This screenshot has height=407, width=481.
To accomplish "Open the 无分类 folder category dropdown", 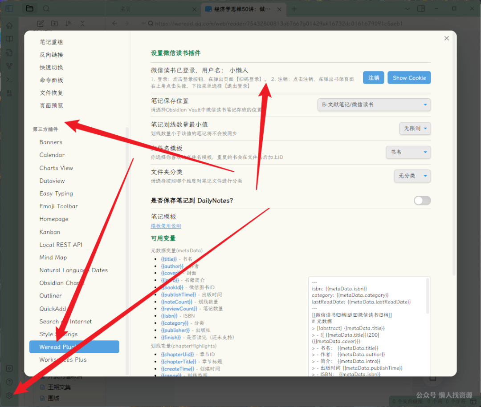I will (x=412, y=176).
